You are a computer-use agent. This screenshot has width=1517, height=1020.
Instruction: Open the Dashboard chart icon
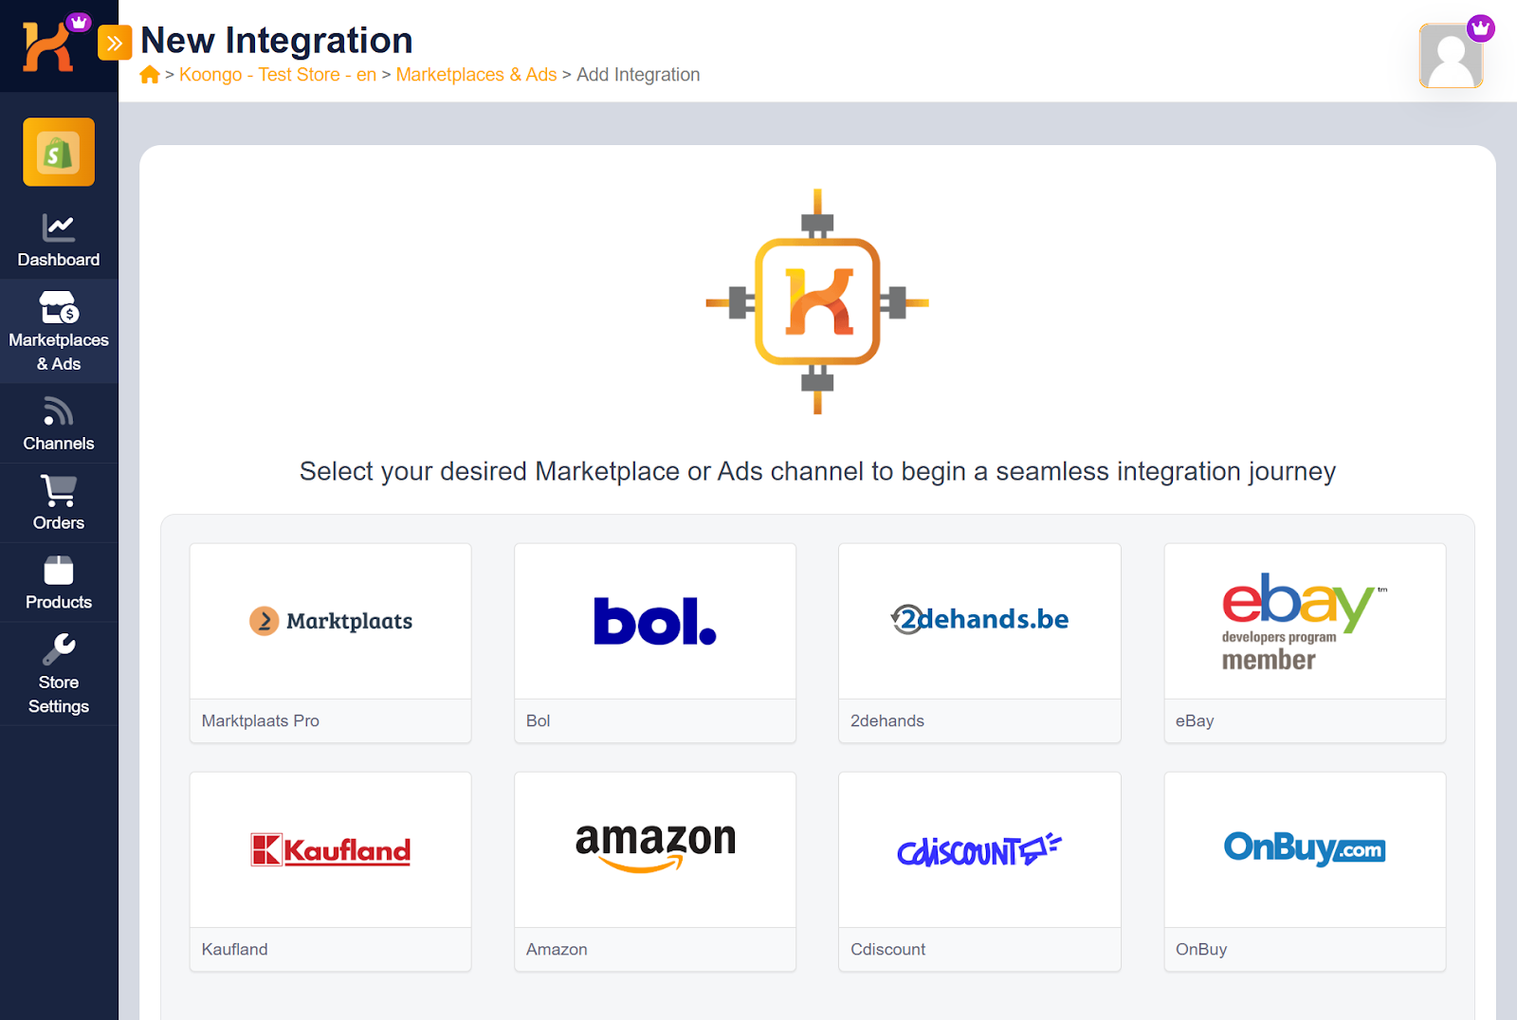click(59, 228)
